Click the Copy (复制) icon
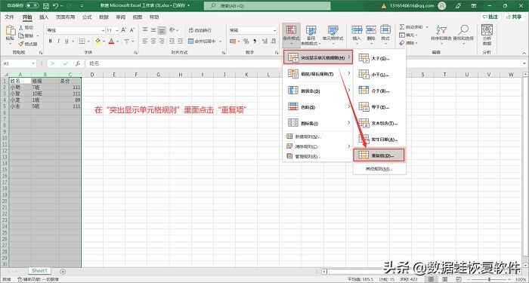Image resolution: width=529 pixels, height=283 pixels. (x=21, y=35)
